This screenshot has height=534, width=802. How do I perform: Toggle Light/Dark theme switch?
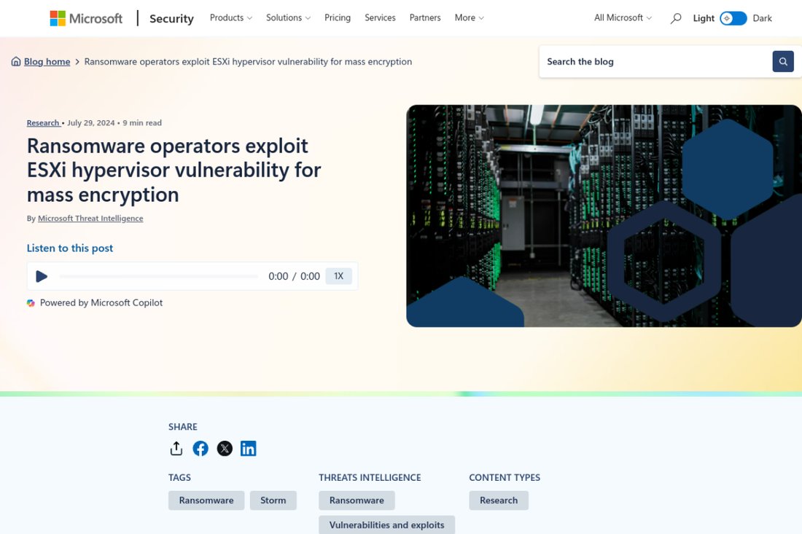point(733,18)
